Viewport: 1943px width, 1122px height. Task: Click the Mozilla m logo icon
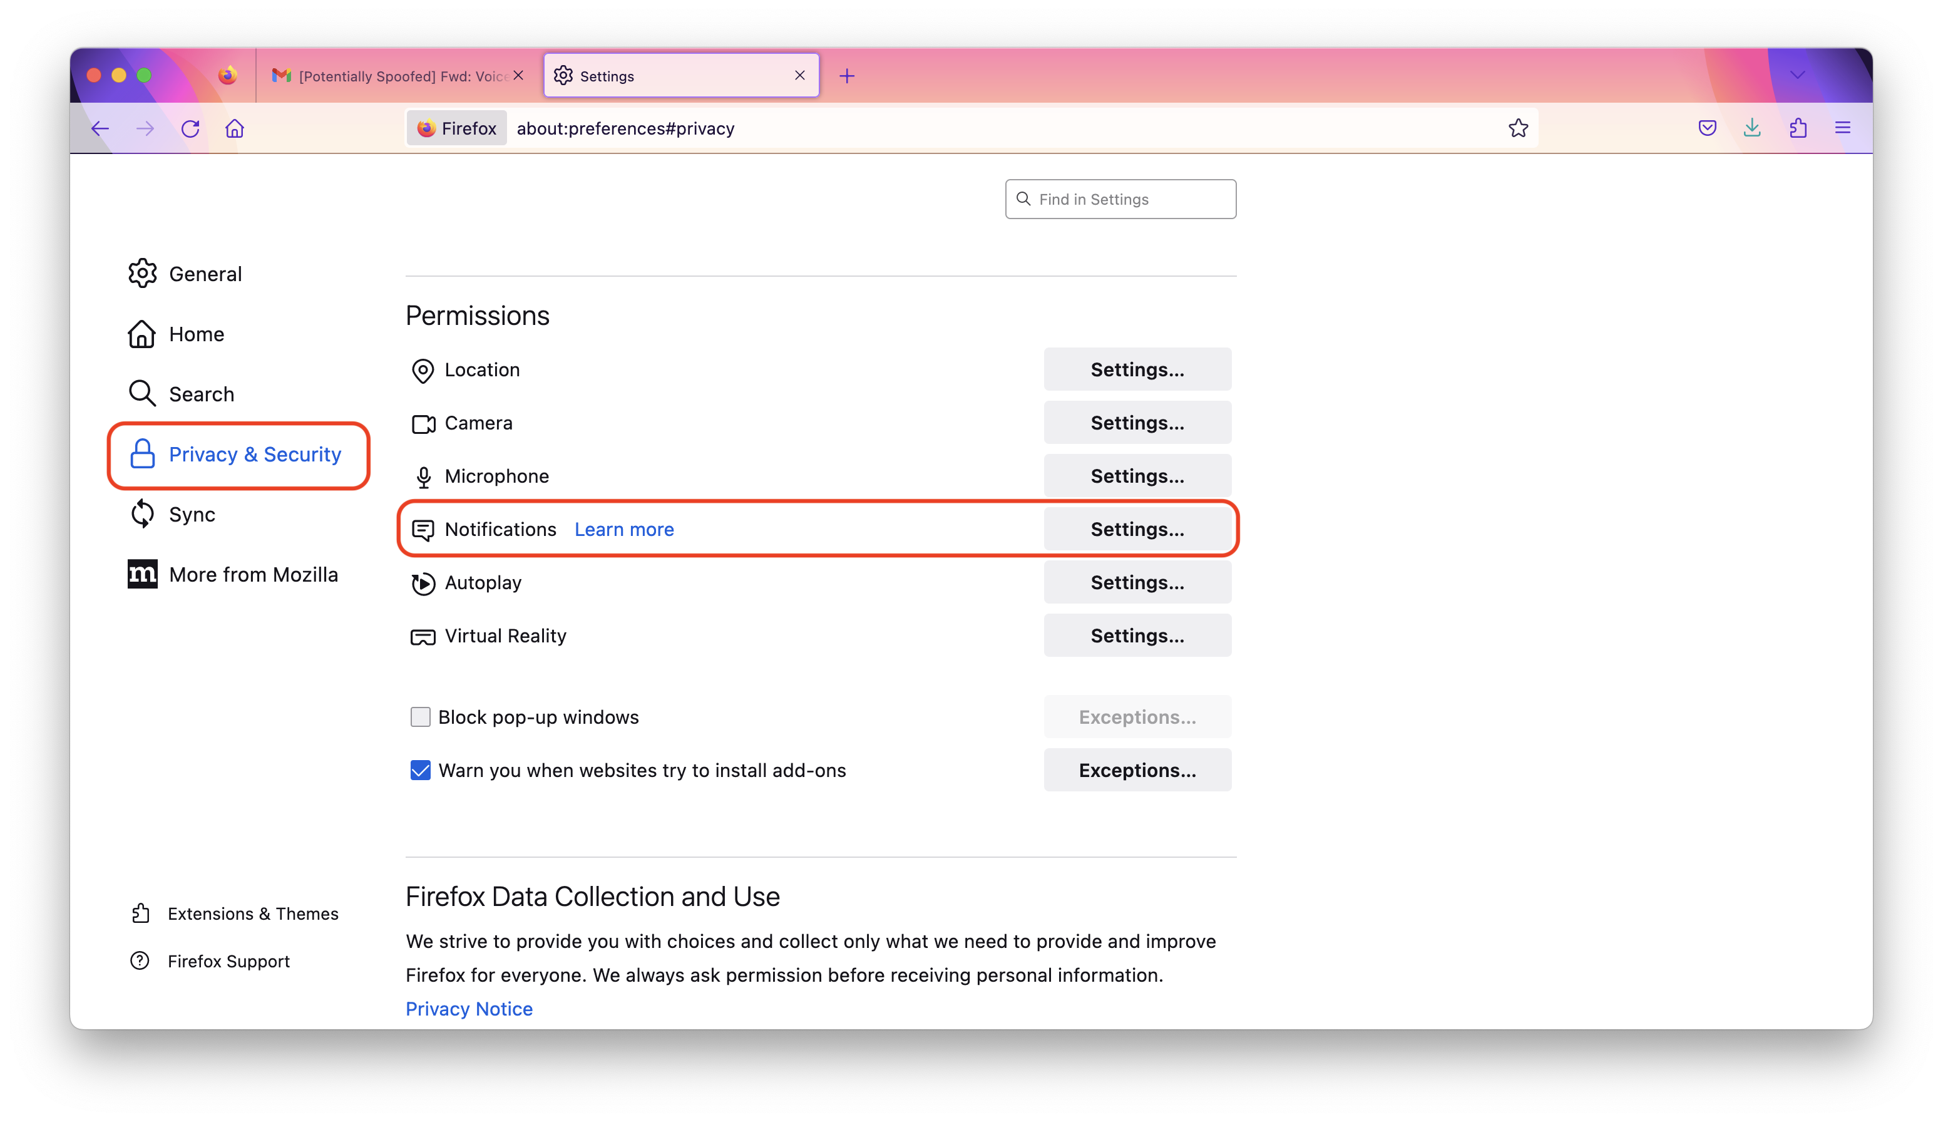(x=143, y=574)
